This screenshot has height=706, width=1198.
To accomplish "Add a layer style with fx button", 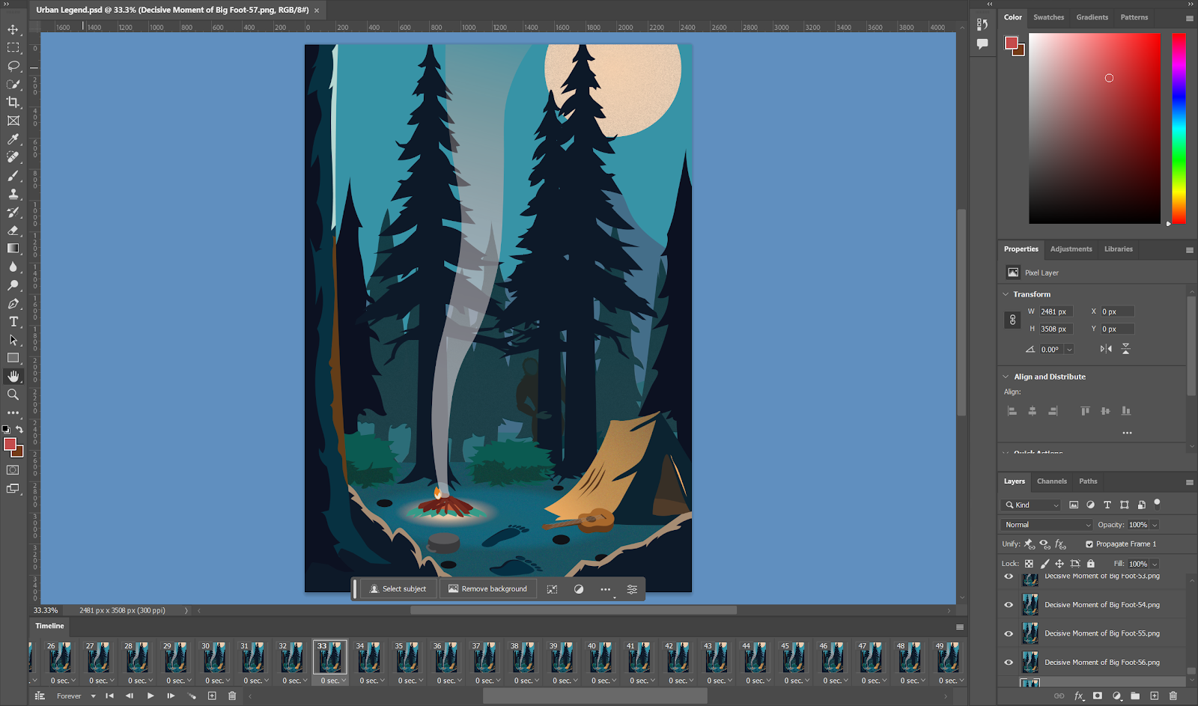I will [1079, 696].
